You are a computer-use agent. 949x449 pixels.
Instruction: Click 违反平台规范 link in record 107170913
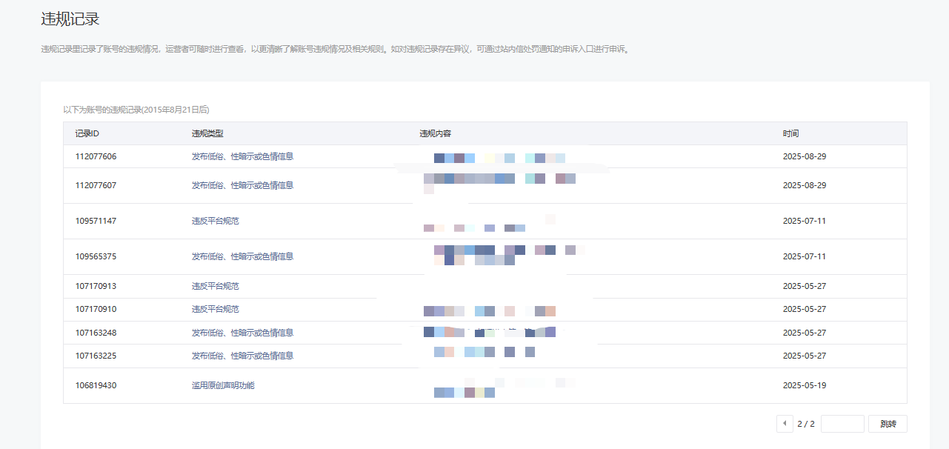(215, 286)
